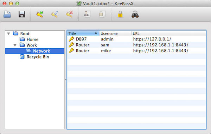
Task: Click the sam username cell
Action: [x=105, y=45]
